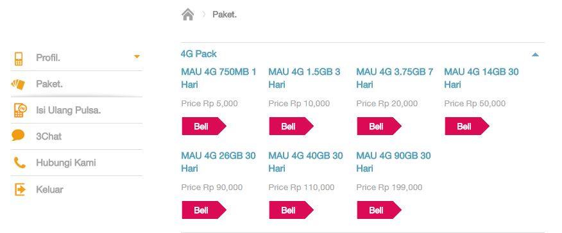Click the orange chat bubble icon

tap(18, 136)
